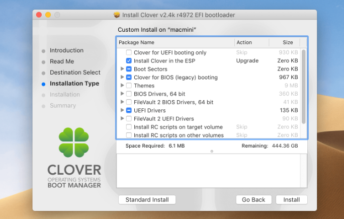Enable Install RC scripts on target volume
Viewport: 344px width, 219px height.
[129, 127]
